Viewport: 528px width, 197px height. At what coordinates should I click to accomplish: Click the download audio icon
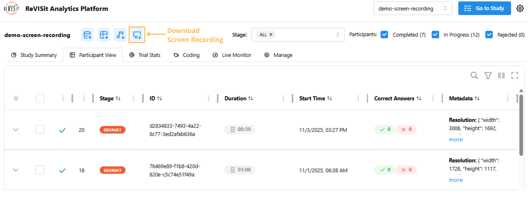pyautogui.click(x=120, y=35)
